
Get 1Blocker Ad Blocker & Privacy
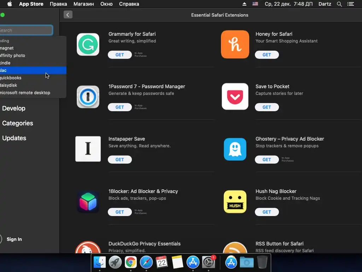tap(119, 212)
